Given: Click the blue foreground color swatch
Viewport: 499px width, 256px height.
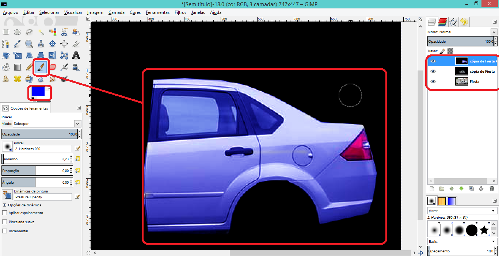Looking at the screenshot, I should click(x=38, y=91).
